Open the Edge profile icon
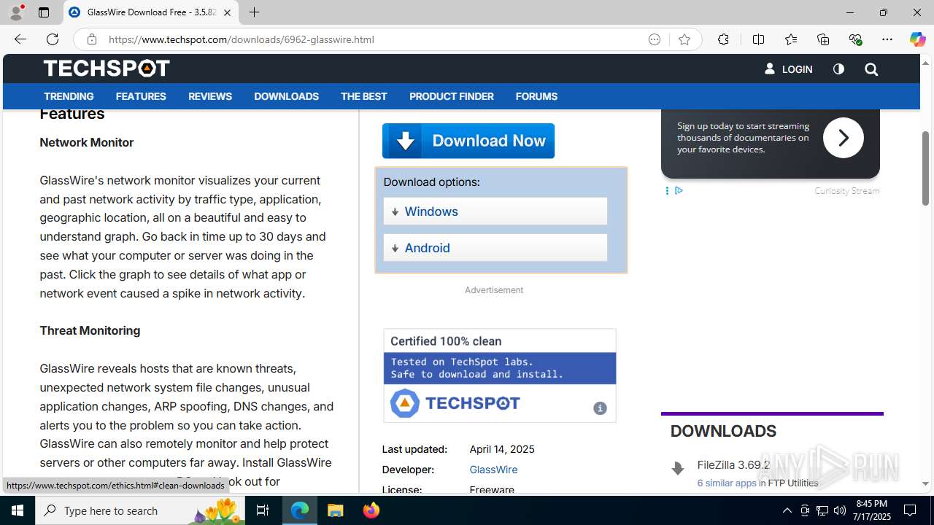Image resolution: width=934 pixels, height=525 pixels. [16, 12]
